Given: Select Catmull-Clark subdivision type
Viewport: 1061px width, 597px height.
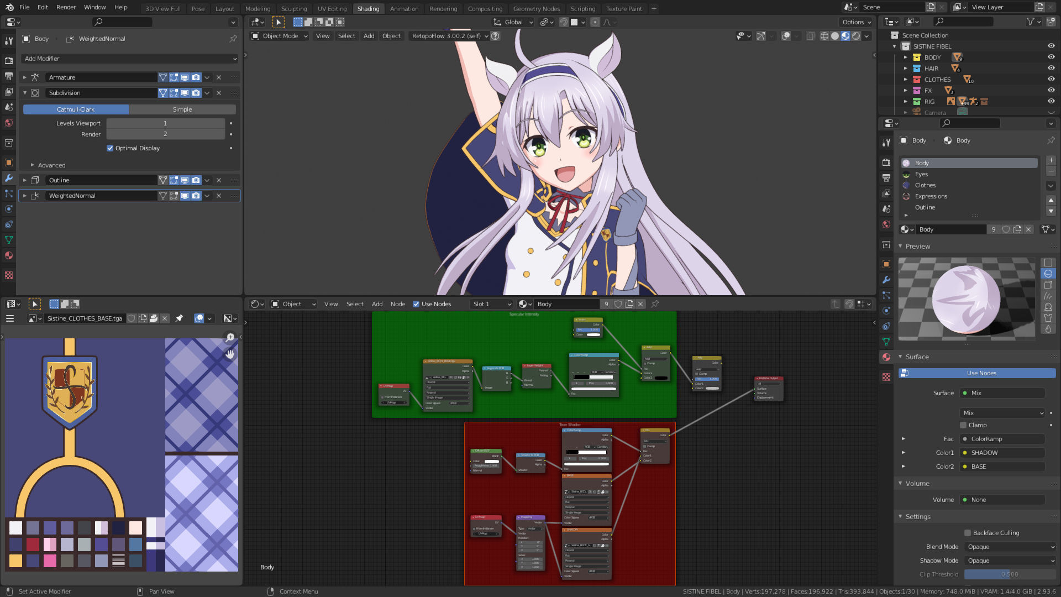Looking at the screenshot, I should pyautogui.click(x=76, y=109).
